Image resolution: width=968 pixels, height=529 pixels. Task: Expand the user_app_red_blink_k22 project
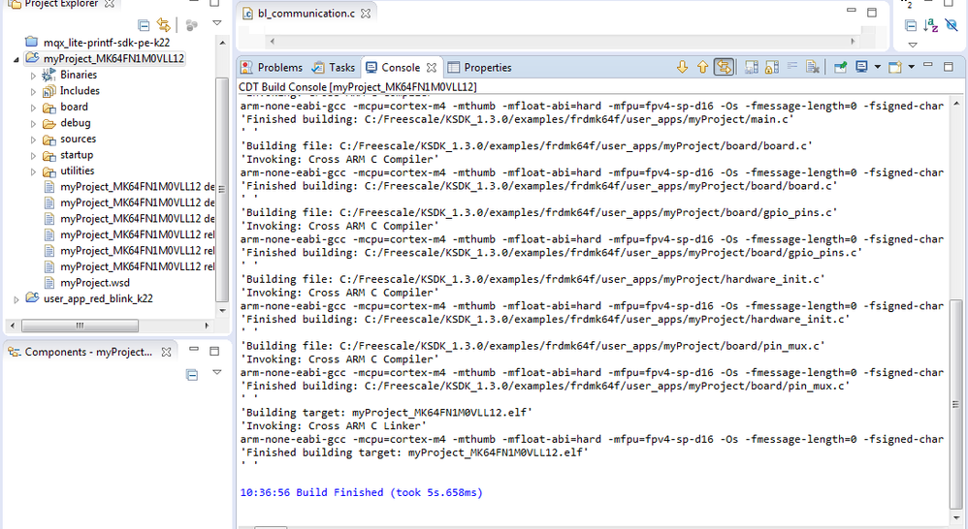[x=16, y=299]
